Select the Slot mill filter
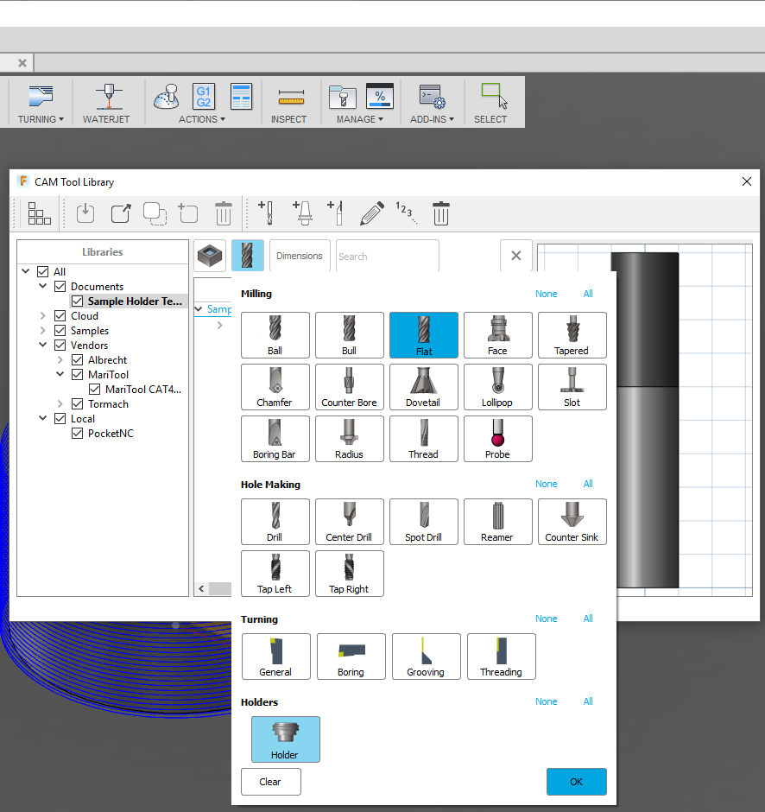The image size is (765, 812). pyautogui.click(x=572, y=387)
